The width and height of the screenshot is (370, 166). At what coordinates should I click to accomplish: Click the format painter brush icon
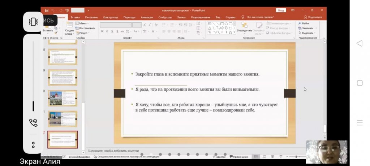[x=56, y=33]
